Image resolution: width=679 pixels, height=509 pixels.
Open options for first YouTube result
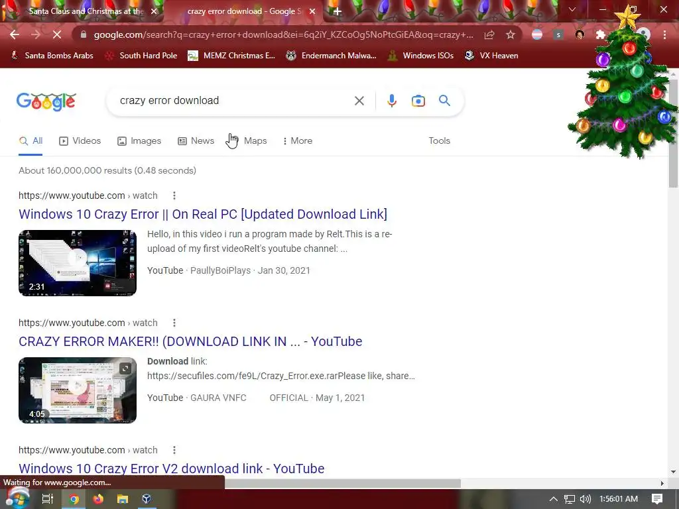click(174, 196)
